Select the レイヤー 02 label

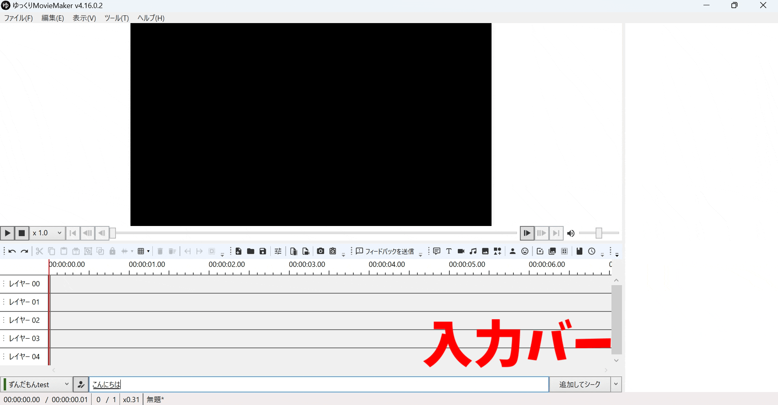(x=24, y=320)
